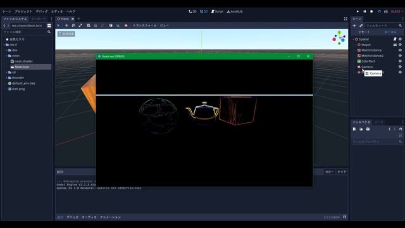Open the ヘルプ (Help) menu
The height and width of the screenshot is (228, 405).
pos(70,11)
